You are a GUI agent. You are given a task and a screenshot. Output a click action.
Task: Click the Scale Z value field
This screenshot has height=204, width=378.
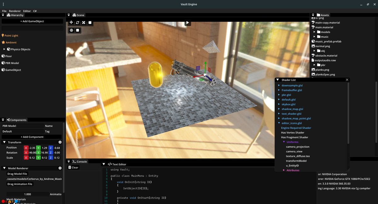(57, 158)
